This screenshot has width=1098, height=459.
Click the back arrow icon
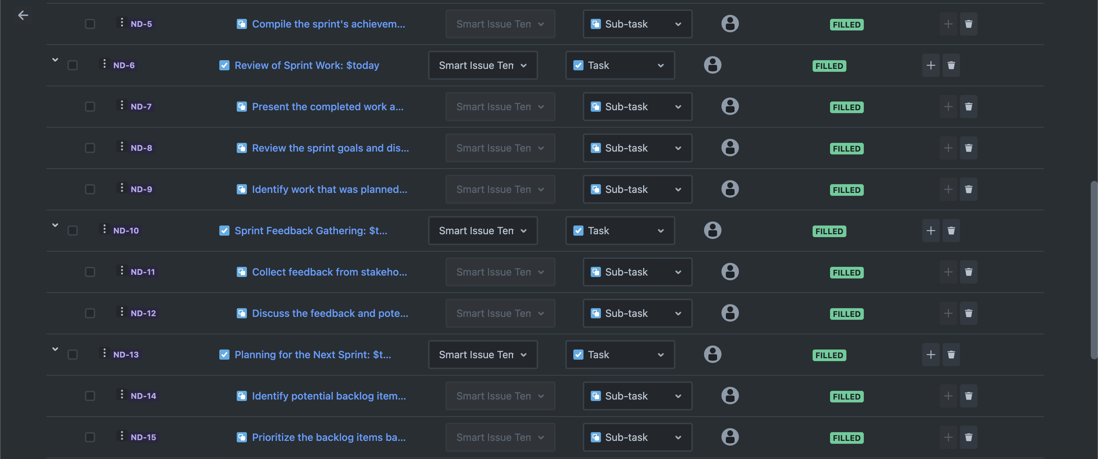pos(23,15)
